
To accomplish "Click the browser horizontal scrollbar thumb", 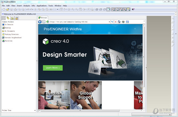I will coord(80,111).
